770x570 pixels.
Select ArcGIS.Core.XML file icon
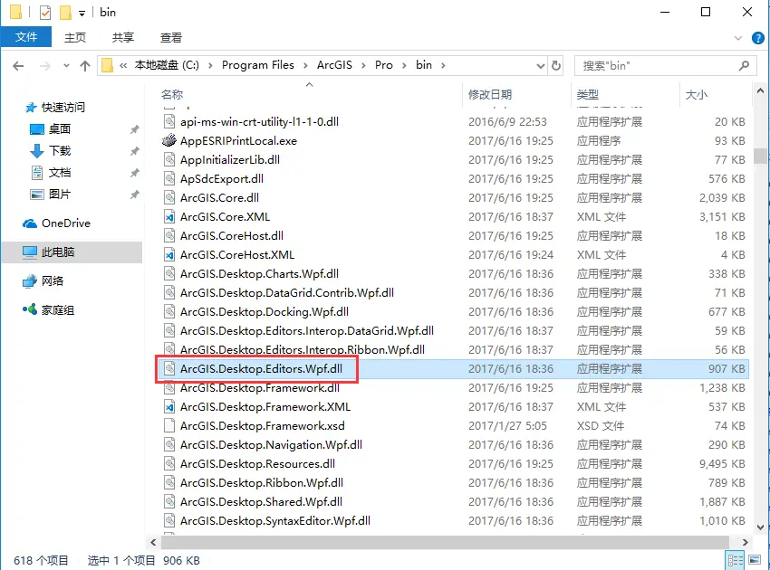click(x=169, y=216)
